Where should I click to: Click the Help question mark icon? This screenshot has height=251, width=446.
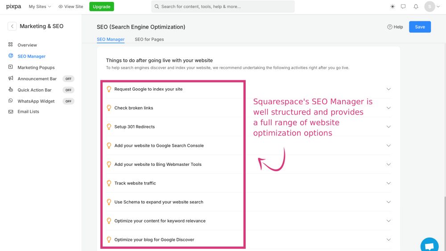390,27
